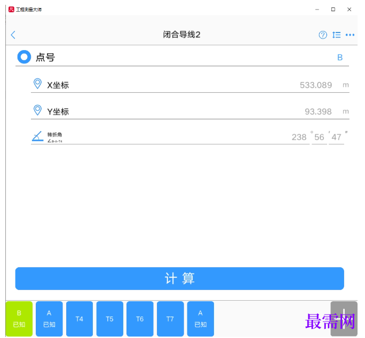Screen dimensions: 365x338
Task: Click the 闭合导线2 title text
Action: [181, 35]
